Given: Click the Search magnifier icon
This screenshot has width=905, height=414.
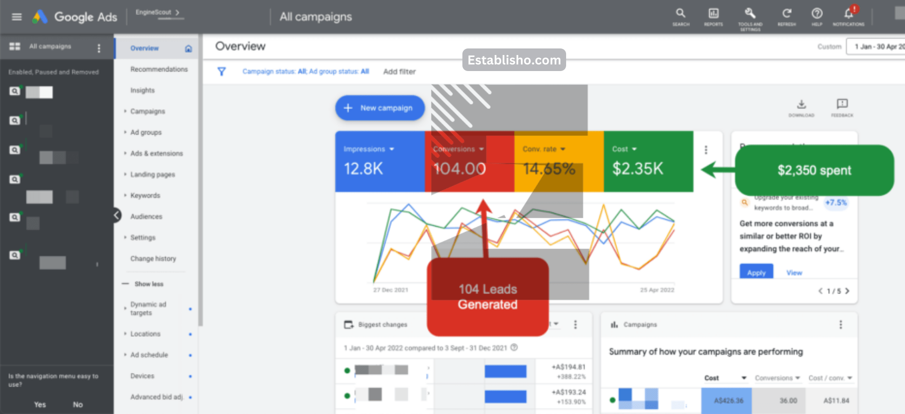Looking at the screenshot, I should 680,14.
